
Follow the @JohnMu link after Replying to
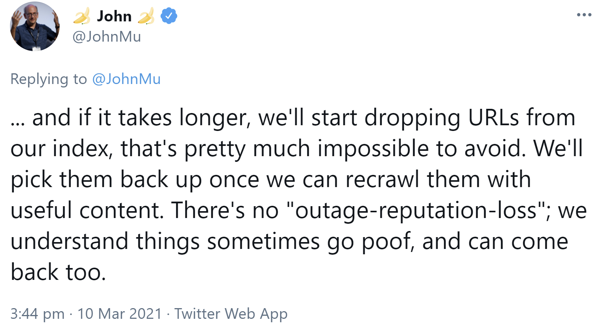click(x=126, y=79)
